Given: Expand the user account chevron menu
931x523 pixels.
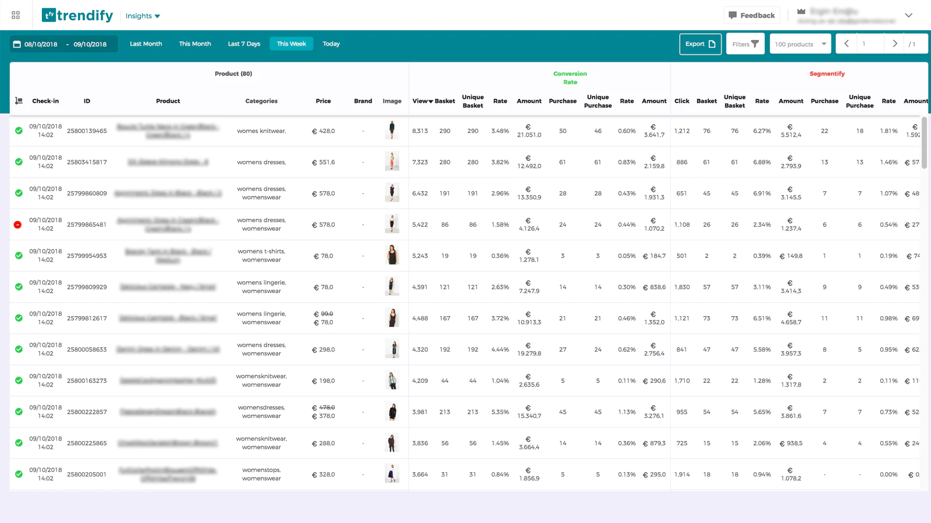Looking at the screenshot, I should pyautogui.click(x=908, y=15).
